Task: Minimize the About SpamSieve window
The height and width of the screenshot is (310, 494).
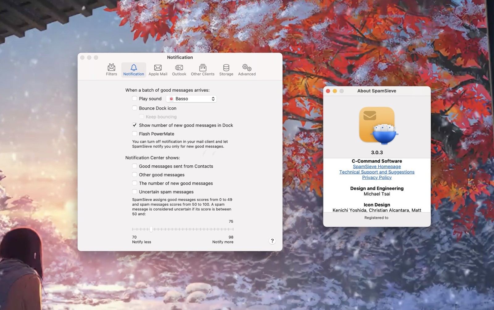Action: [335, 91]
